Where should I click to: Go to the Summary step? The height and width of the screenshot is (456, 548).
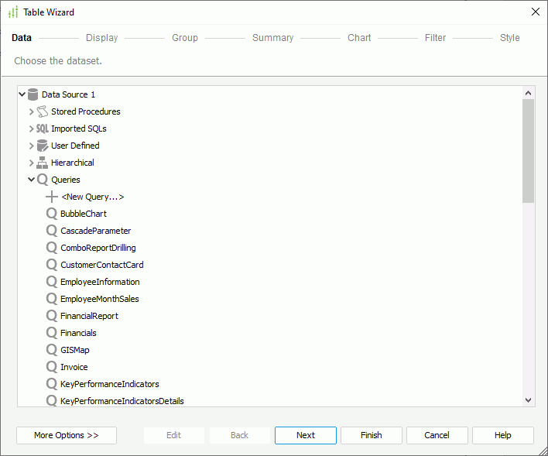point(272,38)
